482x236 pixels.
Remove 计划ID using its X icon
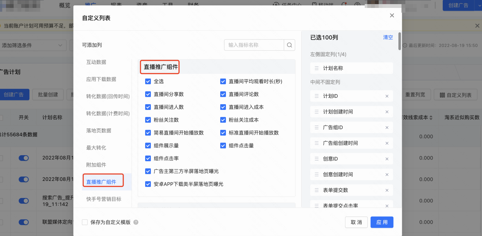pos(387,96)
